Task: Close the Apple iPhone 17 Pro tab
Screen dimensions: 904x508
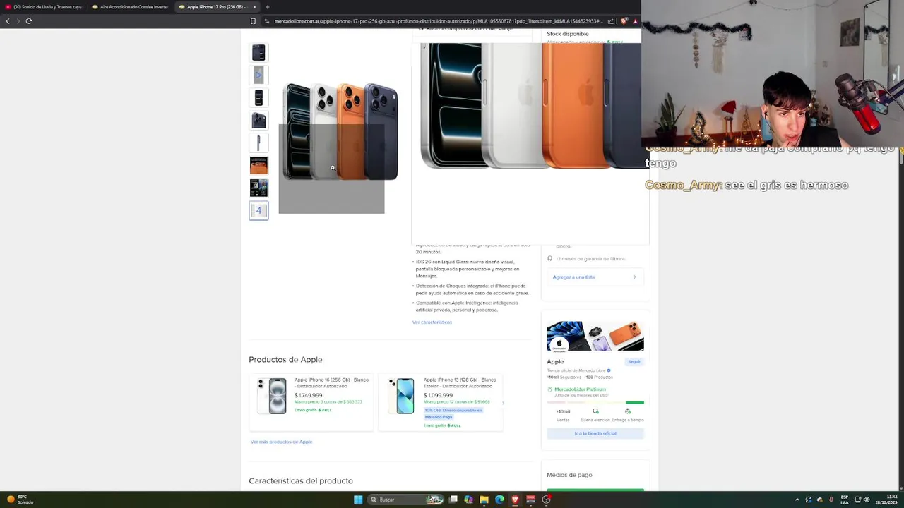Action: coord(254,7)
